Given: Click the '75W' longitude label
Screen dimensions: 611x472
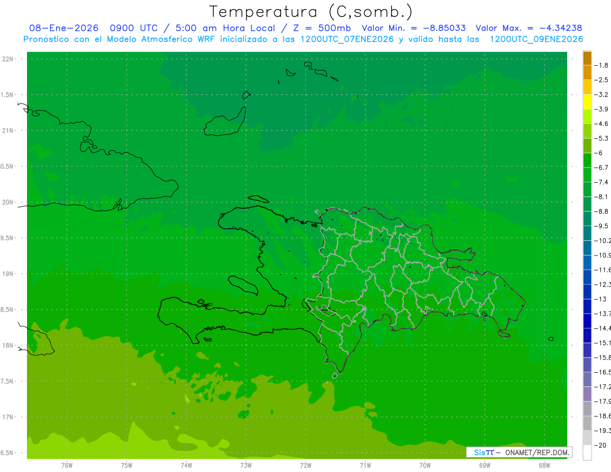Looking at the screenshot, I should pyautogui.click(x=127, y=465).
